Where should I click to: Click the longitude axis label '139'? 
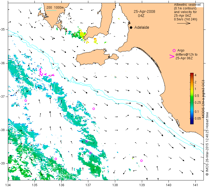coord(142,185)
